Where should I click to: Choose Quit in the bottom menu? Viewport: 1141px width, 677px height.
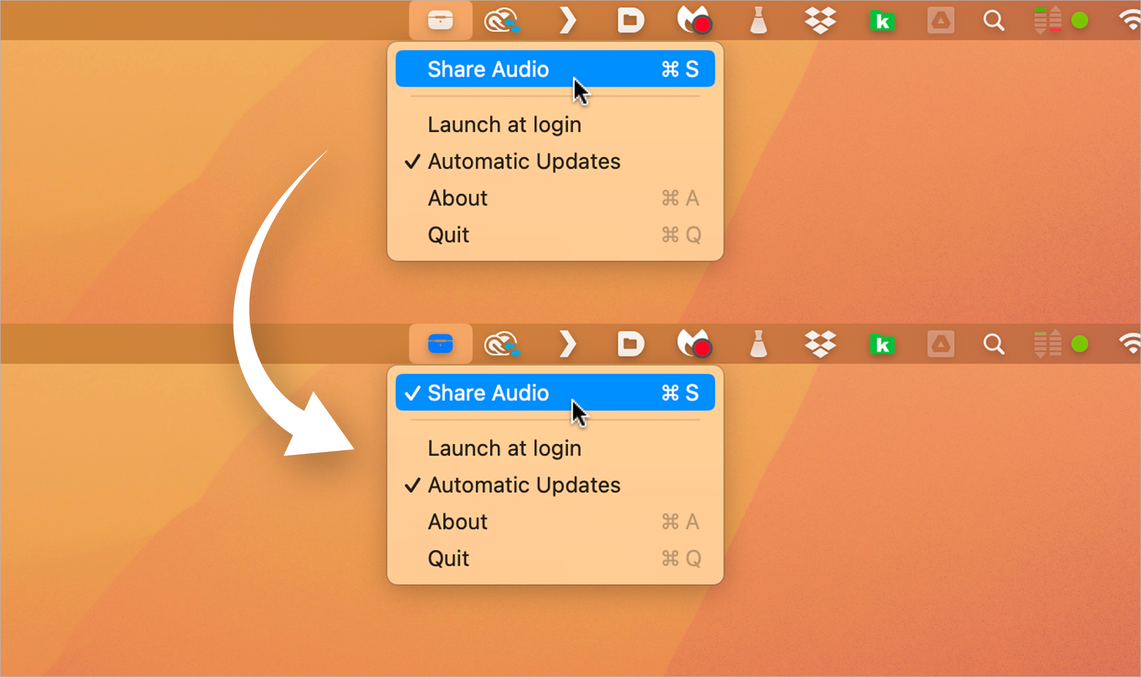click(449, 558)
